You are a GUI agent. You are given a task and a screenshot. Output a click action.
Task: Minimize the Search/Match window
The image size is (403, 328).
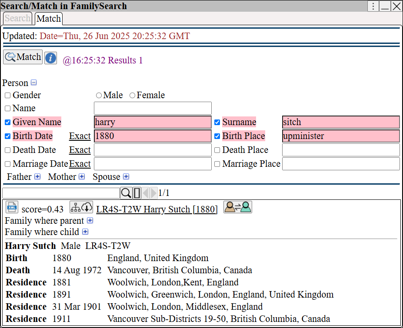(385, 6)
